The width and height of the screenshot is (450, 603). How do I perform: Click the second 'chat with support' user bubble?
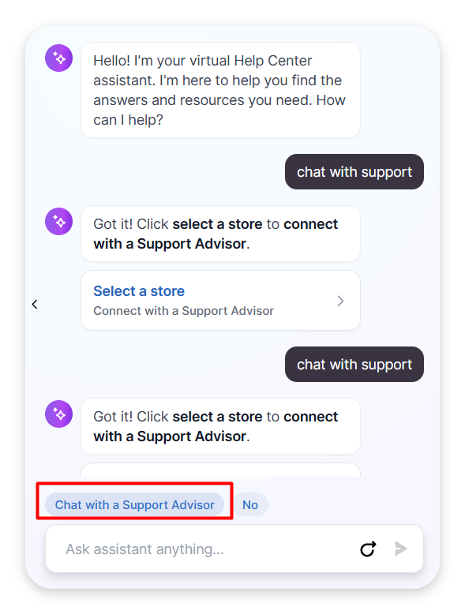(x=354, y=364)
